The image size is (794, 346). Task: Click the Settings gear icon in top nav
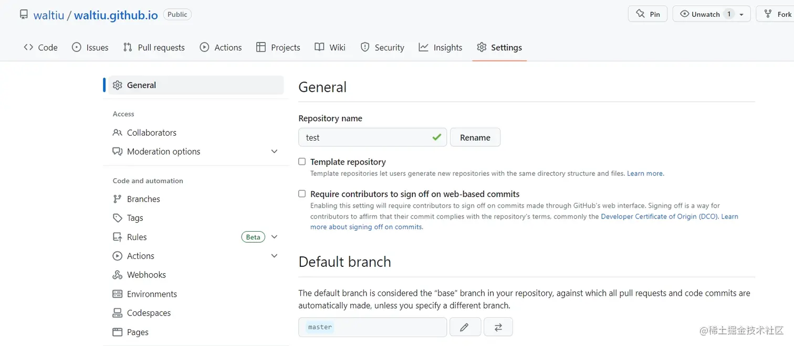coord(482,47)
